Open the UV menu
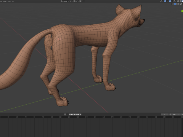The height and width of the screenshot is (137, 183). point(13,1)
